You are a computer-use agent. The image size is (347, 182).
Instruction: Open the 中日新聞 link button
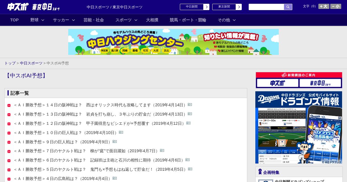[192, 7]
